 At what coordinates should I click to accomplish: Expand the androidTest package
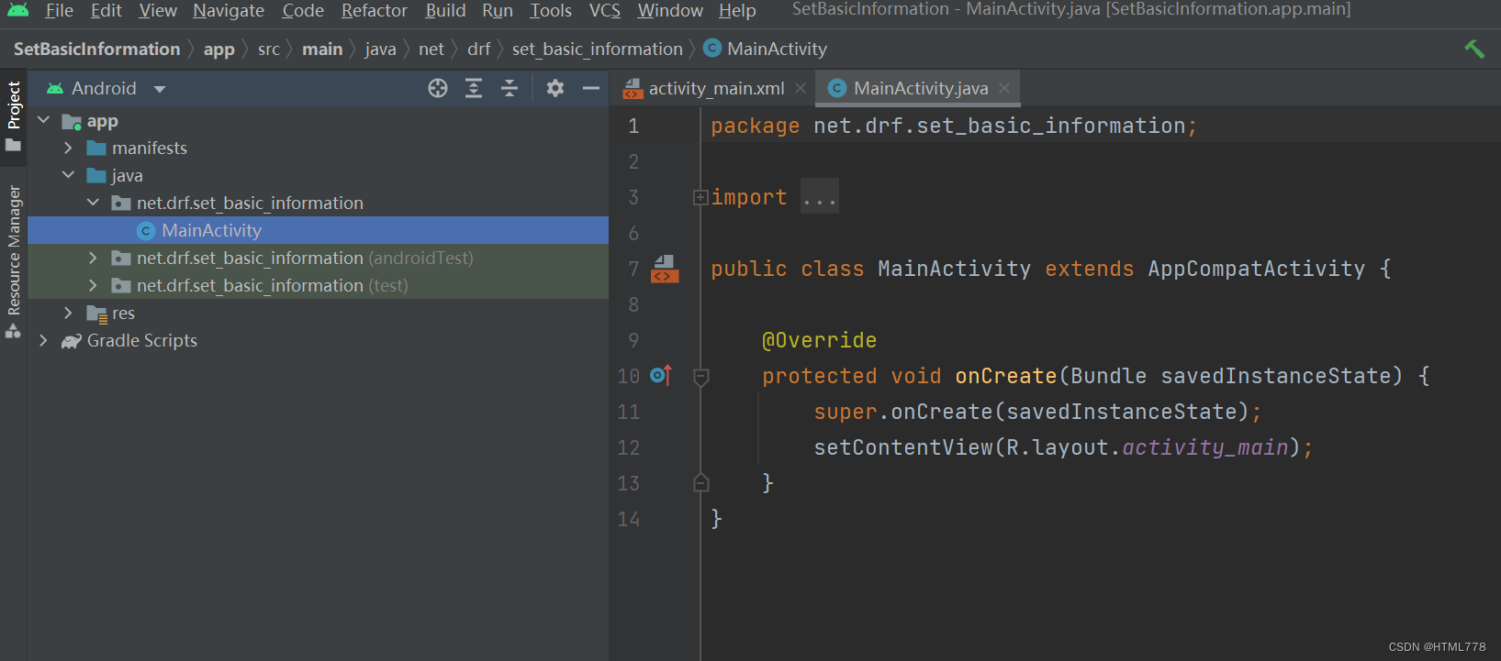coord(93,258)
